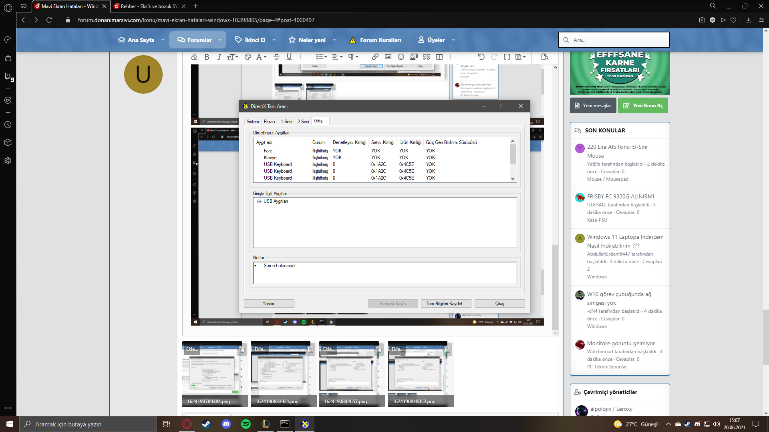The image size is (769, 432).
Task: Insert a quote block
Action: pyautogui.click(x=426, y=57)
